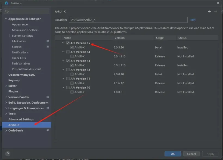Click the Stage column header

[165, 38]
